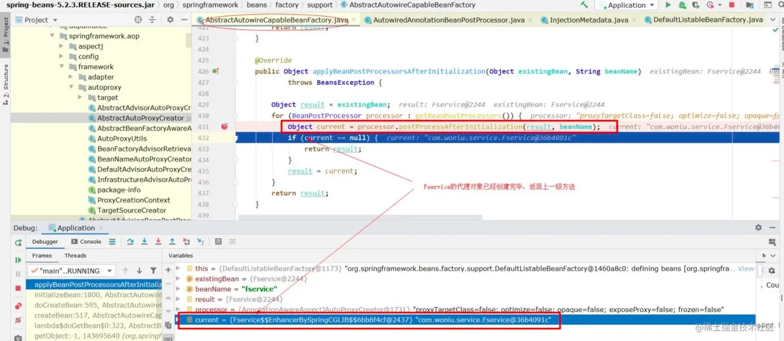Click the down arrow next frame button
784x341 pixels.
(x=139, y=271)
